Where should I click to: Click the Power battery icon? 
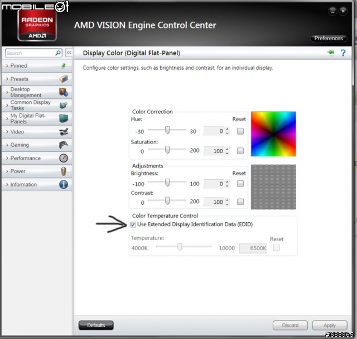tap(64, 171)
